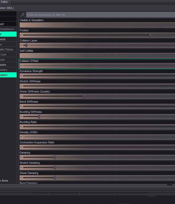175x204 pixels.
Task: Click minus button on Contraction-Expansion Ratio slider
Action: pos(21,147)
